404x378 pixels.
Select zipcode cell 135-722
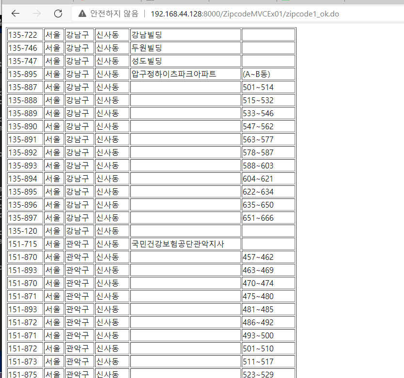coord(25,35)
